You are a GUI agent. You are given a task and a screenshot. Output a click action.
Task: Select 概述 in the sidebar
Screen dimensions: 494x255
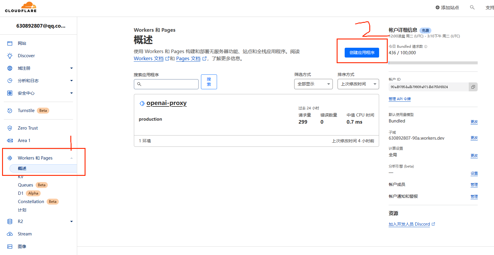[43, 168]
